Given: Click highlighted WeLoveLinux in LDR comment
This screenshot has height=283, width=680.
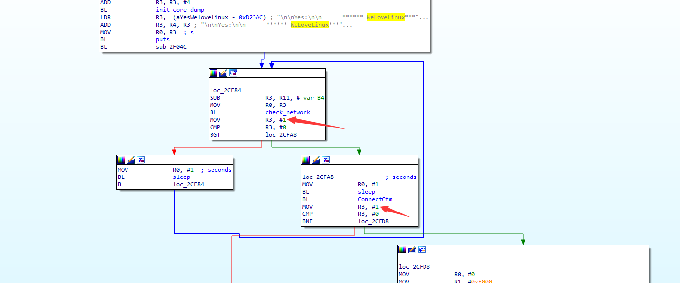Looking at the screenshot, I should (385, 17).
